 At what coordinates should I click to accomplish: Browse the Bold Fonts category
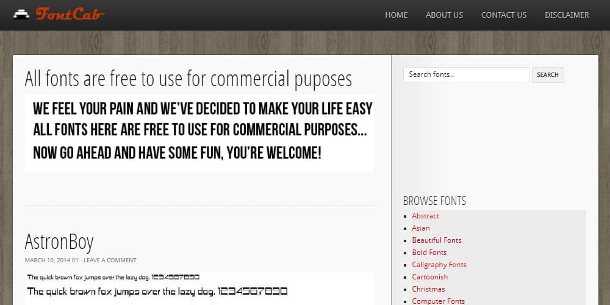click(429, 253)
